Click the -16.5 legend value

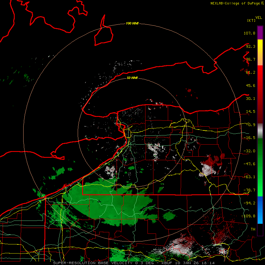pyautogui.click(x=249, y=138)
